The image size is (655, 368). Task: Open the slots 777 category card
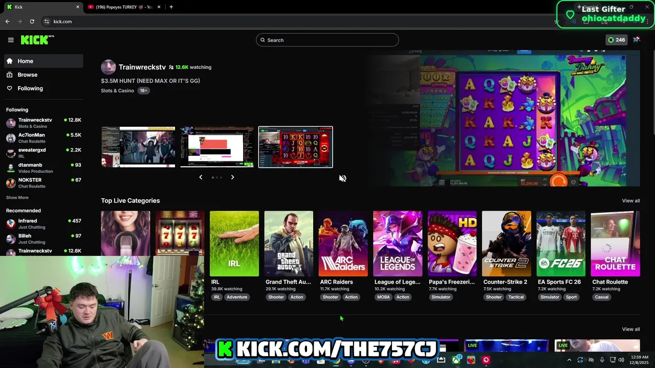pyautogui.click(x=180, y=233)
